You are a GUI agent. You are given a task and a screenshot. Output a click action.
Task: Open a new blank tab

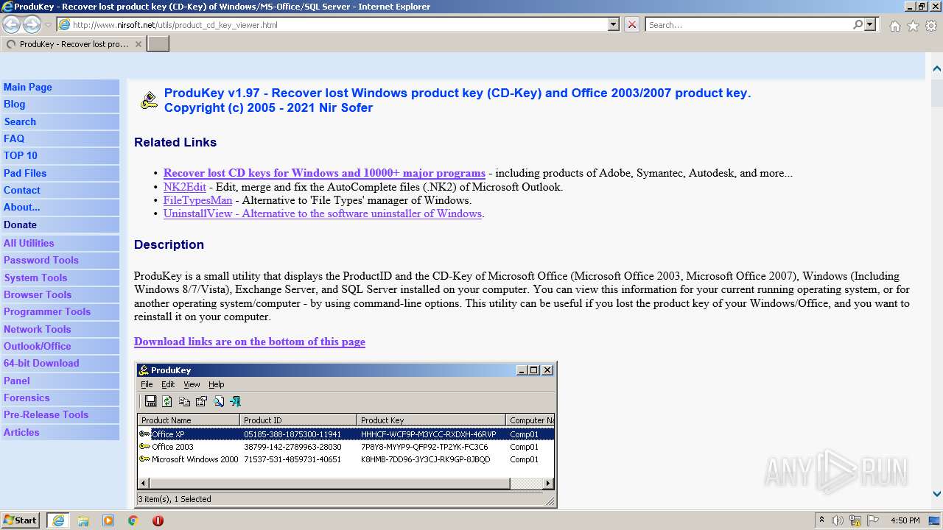[158, 44]
